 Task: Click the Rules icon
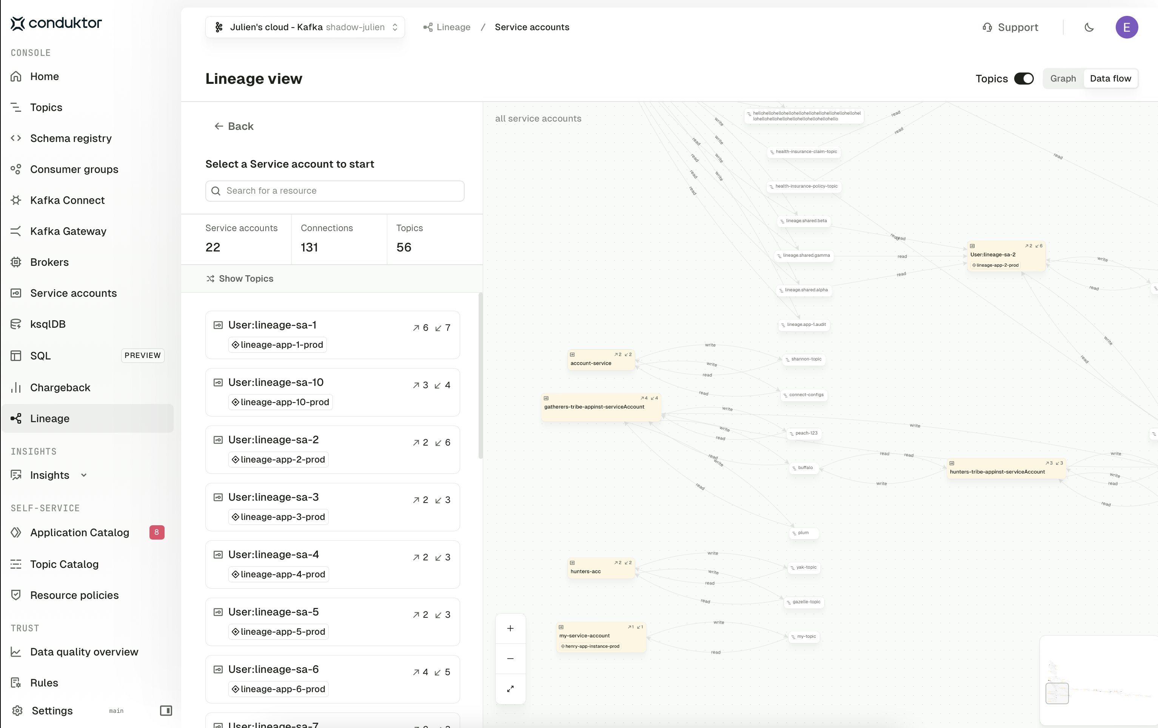16,683
